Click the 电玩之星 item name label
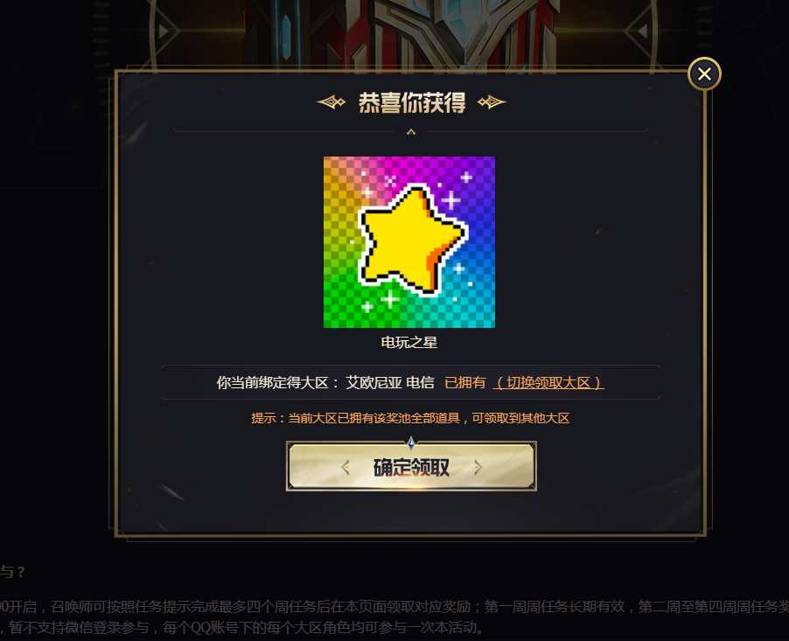This screenshot has width=789, height=641. (x=409, y=343)
